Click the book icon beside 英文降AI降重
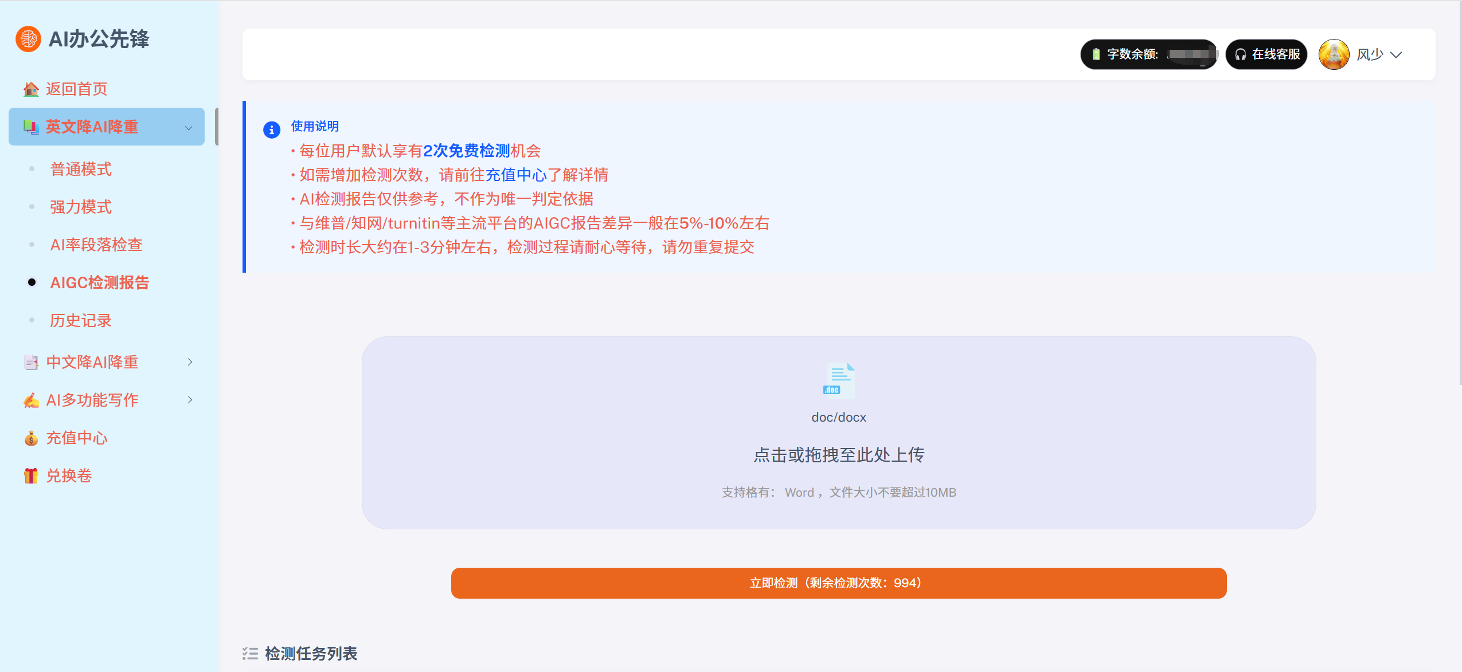 point(31,127)
